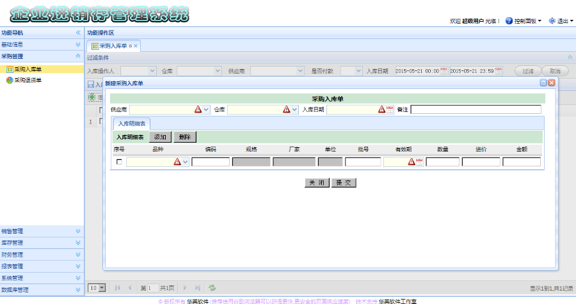Screen dimensions: 576x304
Task: Switch to the 采购入库单 tab
Action: coord(113,46)
